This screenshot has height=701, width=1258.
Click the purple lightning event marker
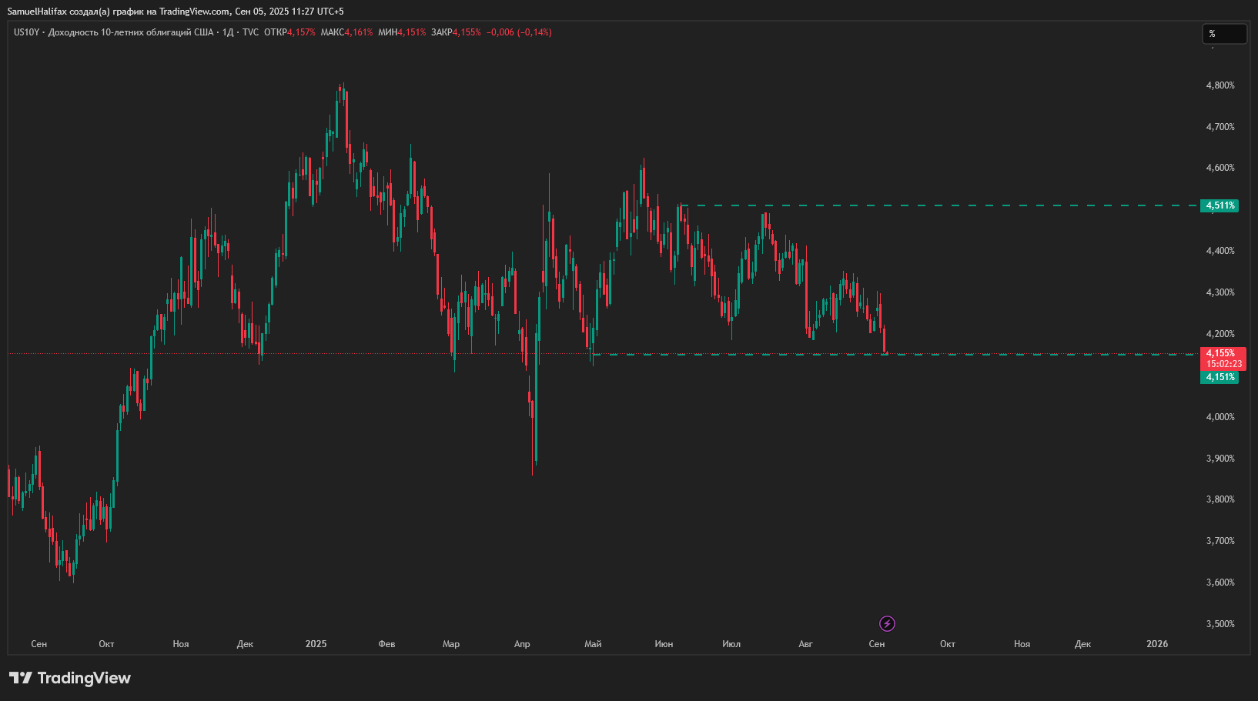pos(887,623)
